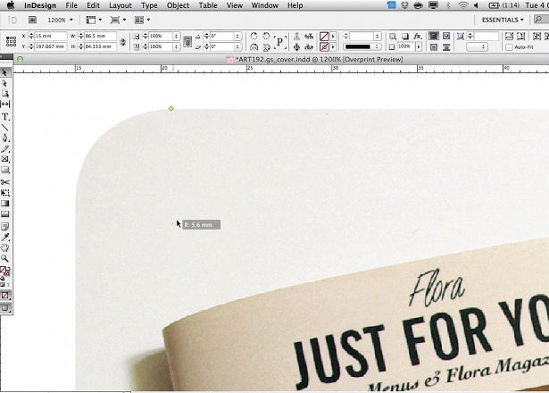Viewport: 549px width, 393px height.
Task: Select the Gradient Feather tool
Action: pyautogui.click(x=4, y=213)
